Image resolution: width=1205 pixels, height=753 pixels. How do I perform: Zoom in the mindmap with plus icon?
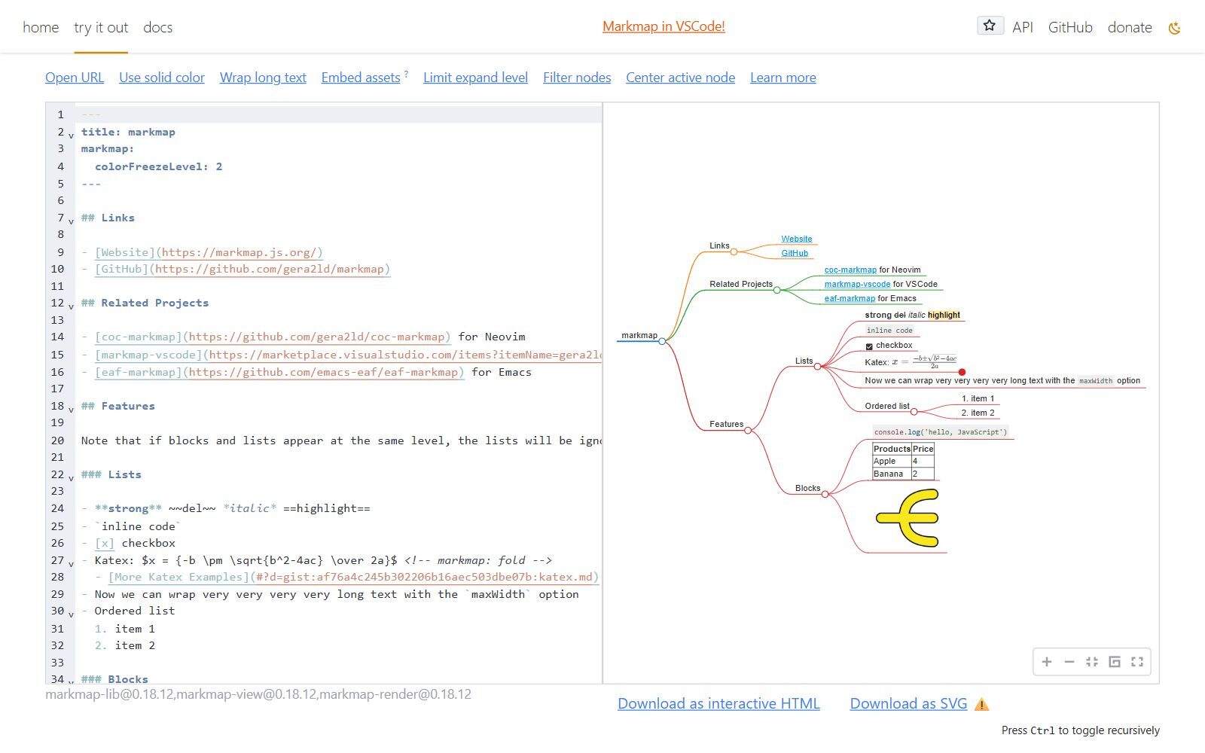pyautogui.click(x=1047, y=662)
